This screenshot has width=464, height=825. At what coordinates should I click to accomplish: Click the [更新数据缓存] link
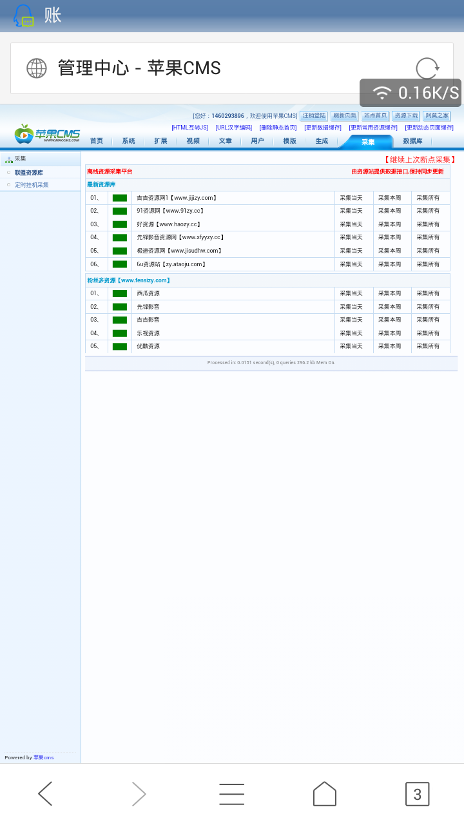point(323,128)
